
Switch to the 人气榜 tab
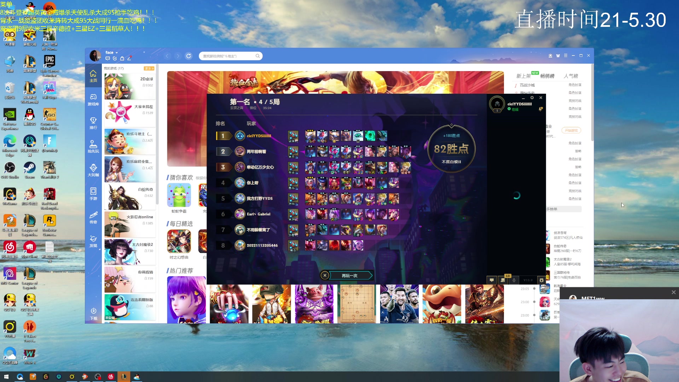(571, 76)
